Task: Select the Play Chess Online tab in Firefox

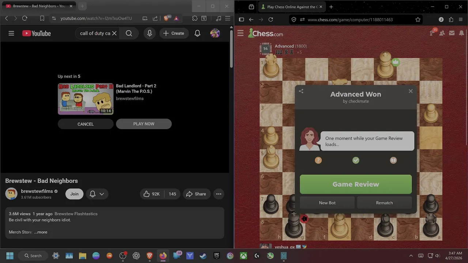Action: coord(291,7)
